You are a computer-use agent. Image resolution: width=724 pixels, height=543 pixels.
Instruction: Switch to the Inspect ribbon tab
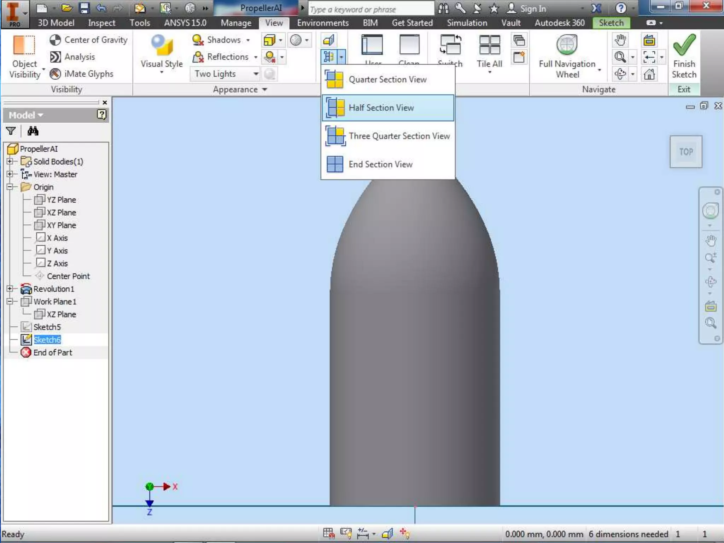(101, 23)
